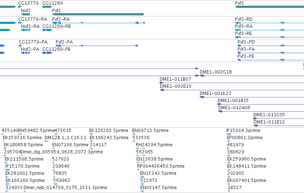Select the EN09713.5prime EST label
The image size is (304, 193).
pyautogui.click(x=150, y=131)
